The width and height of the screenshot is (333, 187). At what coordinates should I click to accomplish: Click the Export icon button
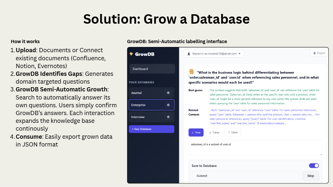(x=314, y=53)
